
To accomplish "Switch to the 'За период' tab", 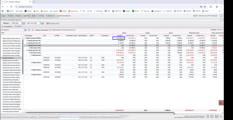I will [18, 26].
